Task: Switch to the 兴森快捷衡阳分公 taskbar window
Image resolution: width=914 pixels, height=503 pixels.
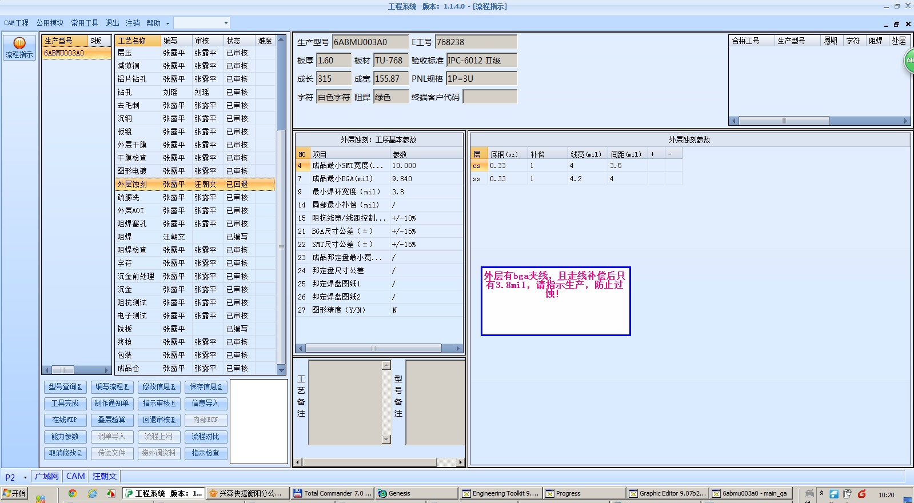Action: [x=248, y=493]
